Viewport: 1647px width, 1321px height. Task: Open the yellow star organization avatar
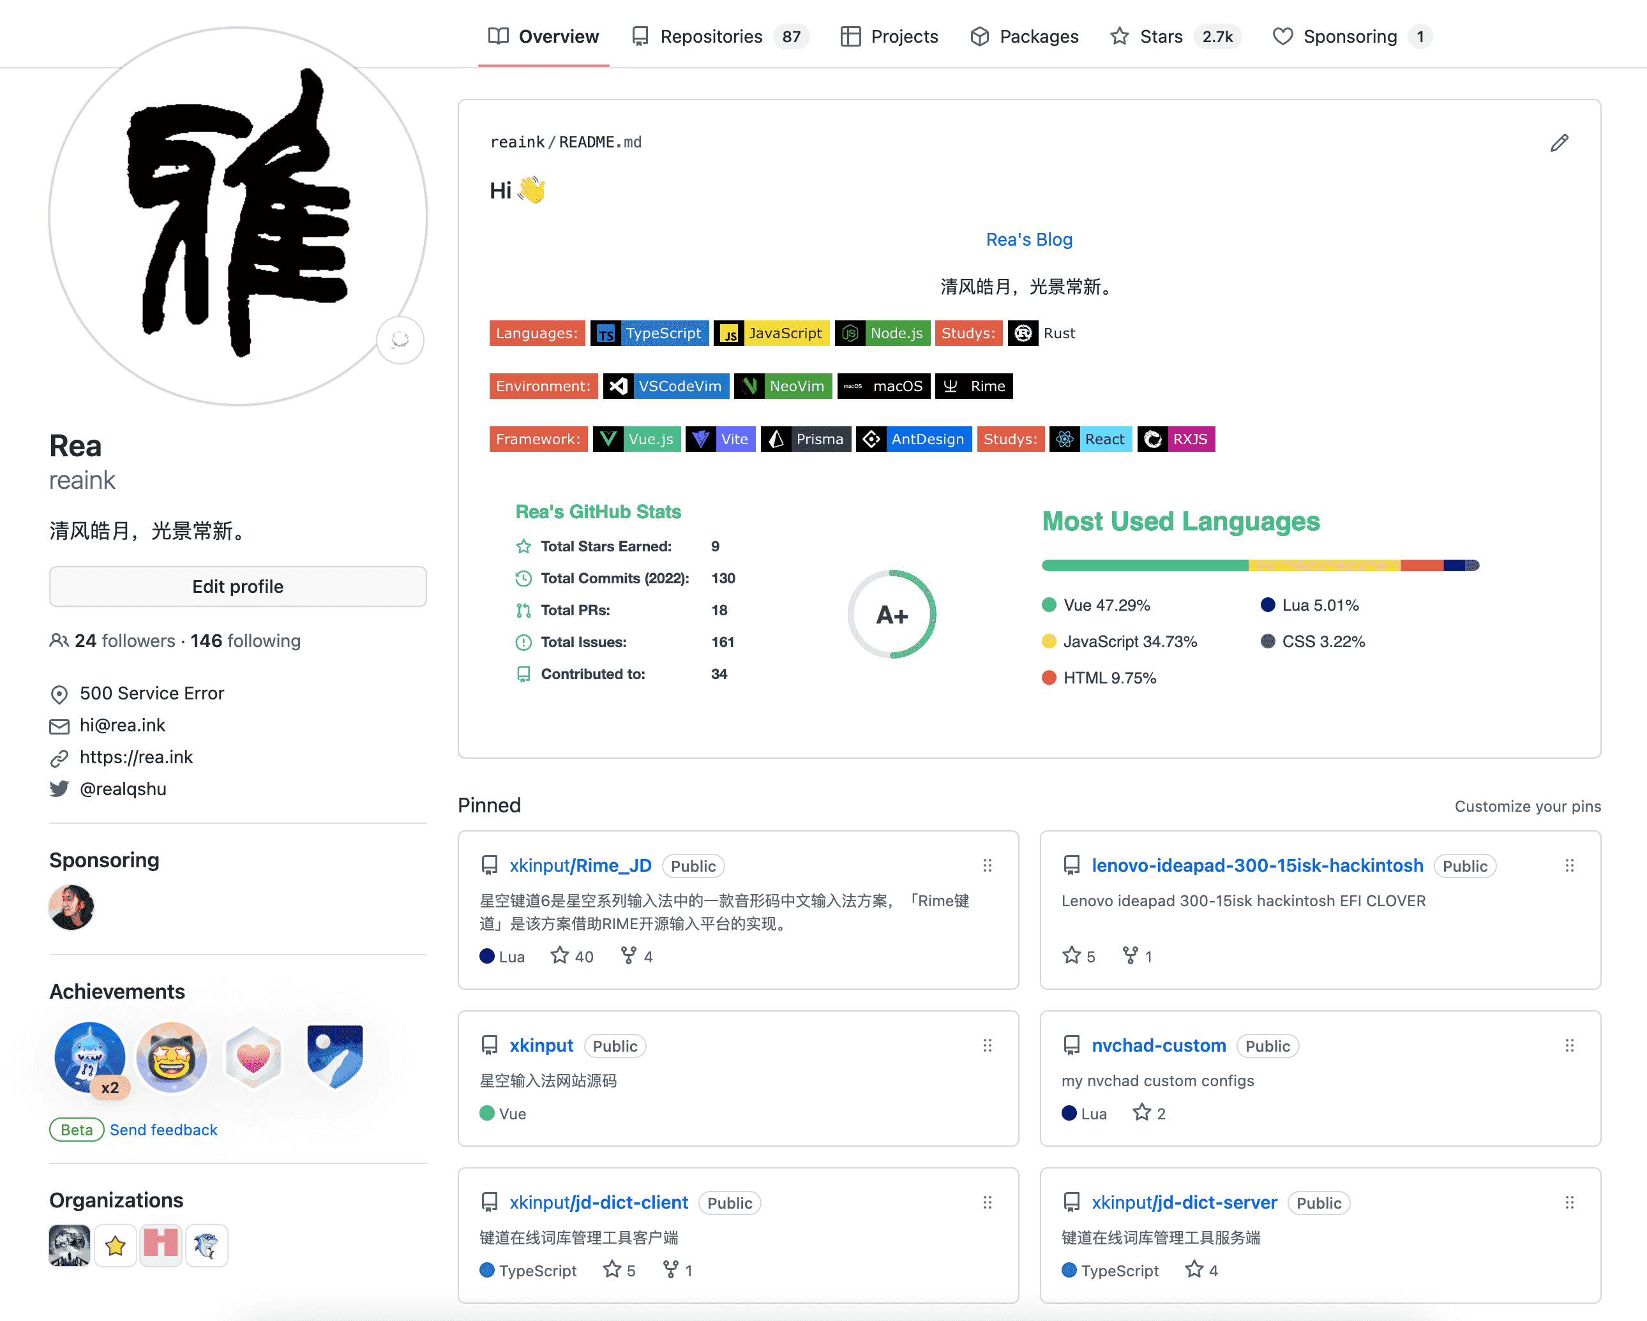(x=116, y=1246)
